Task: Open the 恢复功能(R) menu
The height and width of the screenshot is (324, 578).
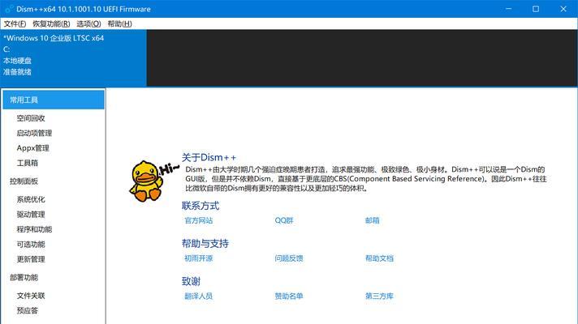Action: coord(51,24)
